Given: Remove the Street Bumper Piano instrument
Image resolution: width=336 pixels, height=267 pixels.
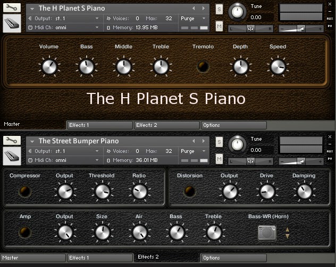Looking at the screenshot, I should 330,136.
